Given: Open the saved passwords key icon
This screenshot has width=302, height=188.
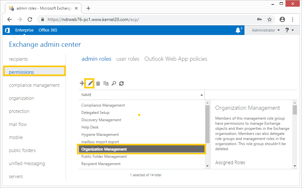Looking at the screenshot, I should (259, 19).
